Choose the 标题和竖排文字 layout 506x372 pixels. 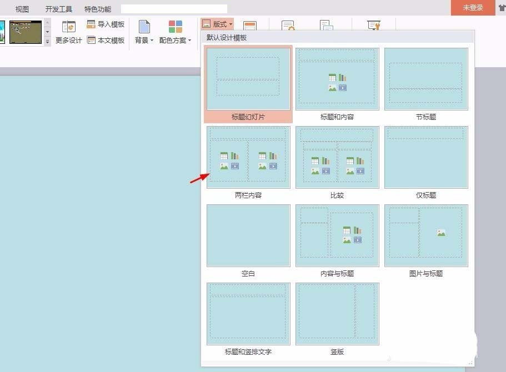point(248,319)
